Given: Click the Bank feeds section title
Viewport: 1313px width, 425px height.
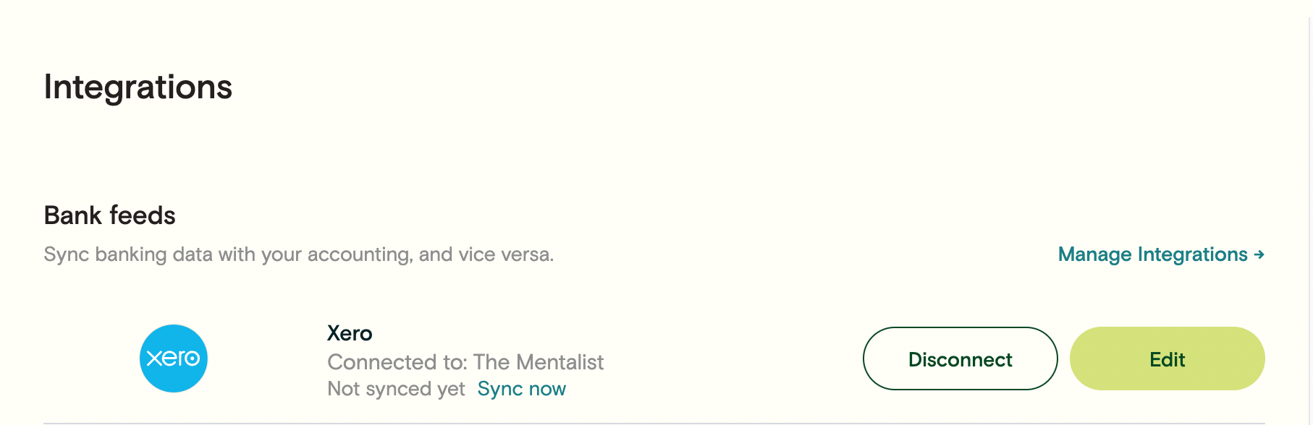Looking at the screenshot, I should (x=109, y=215).
